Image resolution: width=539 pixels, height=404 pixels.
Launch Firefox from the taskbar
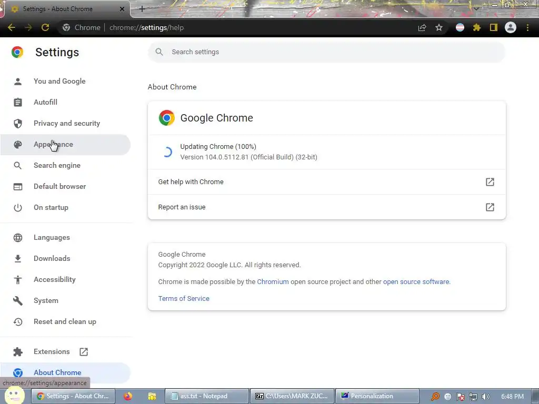(128, 396)
